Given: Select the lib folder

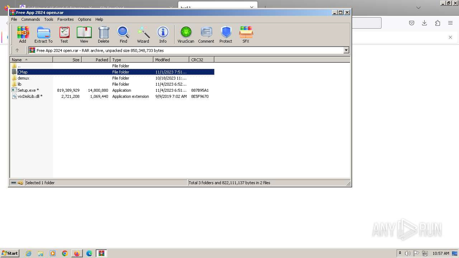Looking at the screenshot, I should click(x=112, y=84).
